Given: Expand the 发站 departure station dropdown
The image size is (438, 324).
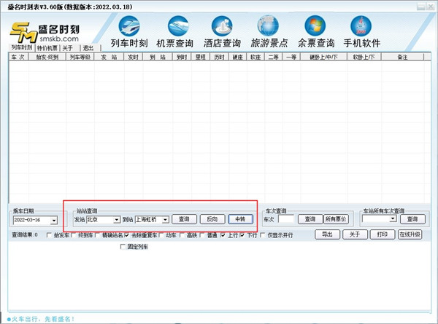Looking at the screenshot, I should pos(117,220).
